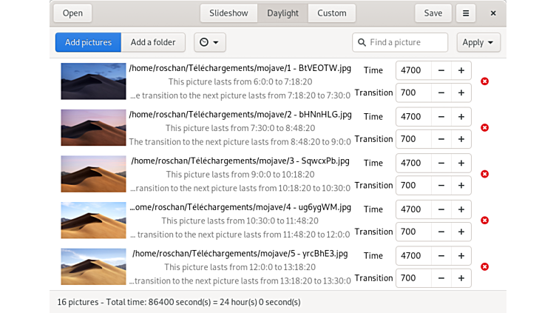Click Time value field of fourth picture

pyautogui.click(x=413, y=209)
